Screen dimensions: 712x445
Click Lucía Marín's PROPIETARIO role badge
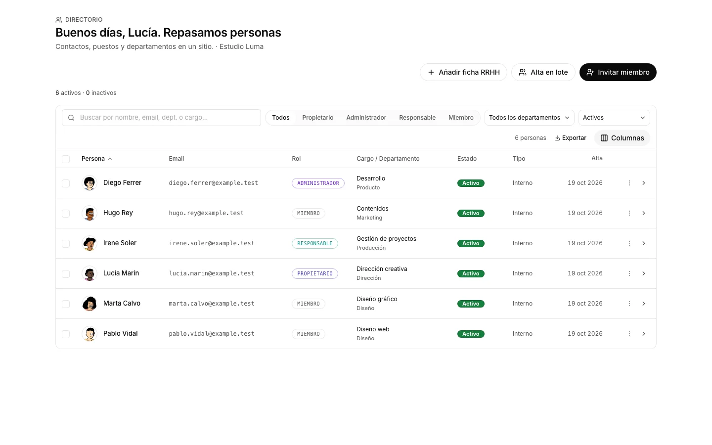(x=315, y=273)
